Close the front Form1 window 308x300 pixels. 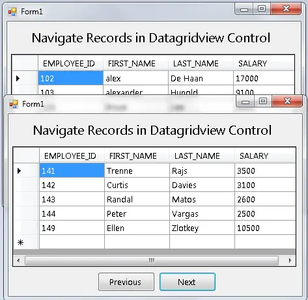click(x=287, y=101)
